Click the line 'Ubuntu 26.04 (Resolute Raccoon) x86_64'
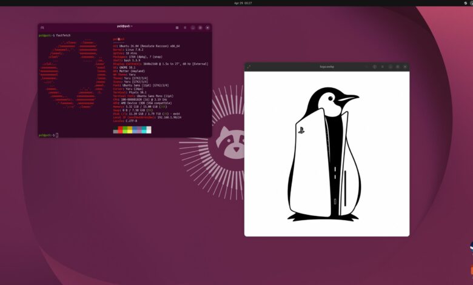This screenshot has height=285, width=473. pos(149,46)
